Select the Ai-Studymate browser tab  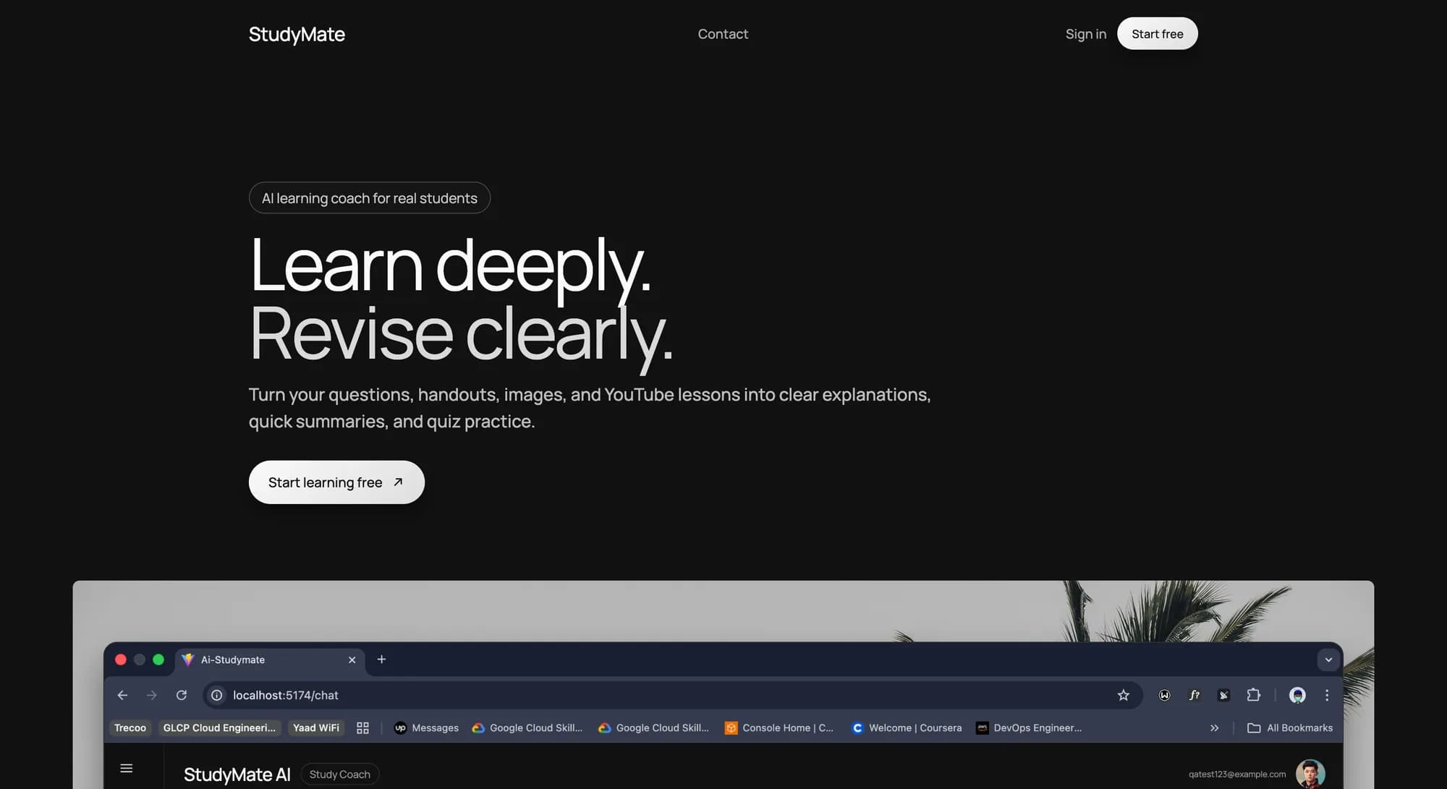[269, 660]
